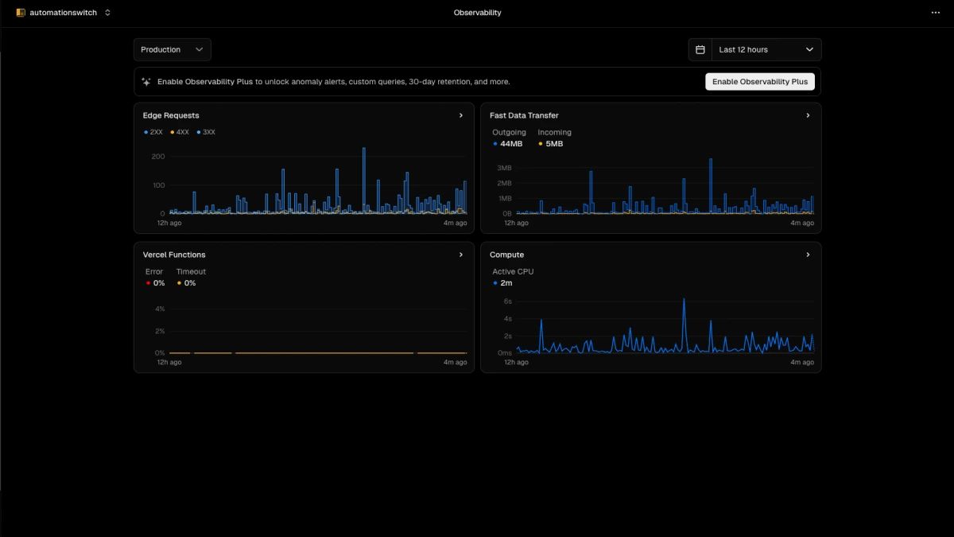Viewport: 954px width, 537px height.
Task: Toggle the Incoming legend in Fast Data Transfer
Action: (x=552, y=138)
